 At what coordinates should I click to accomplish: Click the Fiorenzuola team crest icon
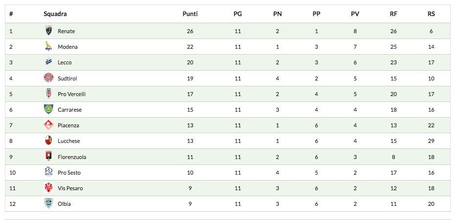pos(48,157)
